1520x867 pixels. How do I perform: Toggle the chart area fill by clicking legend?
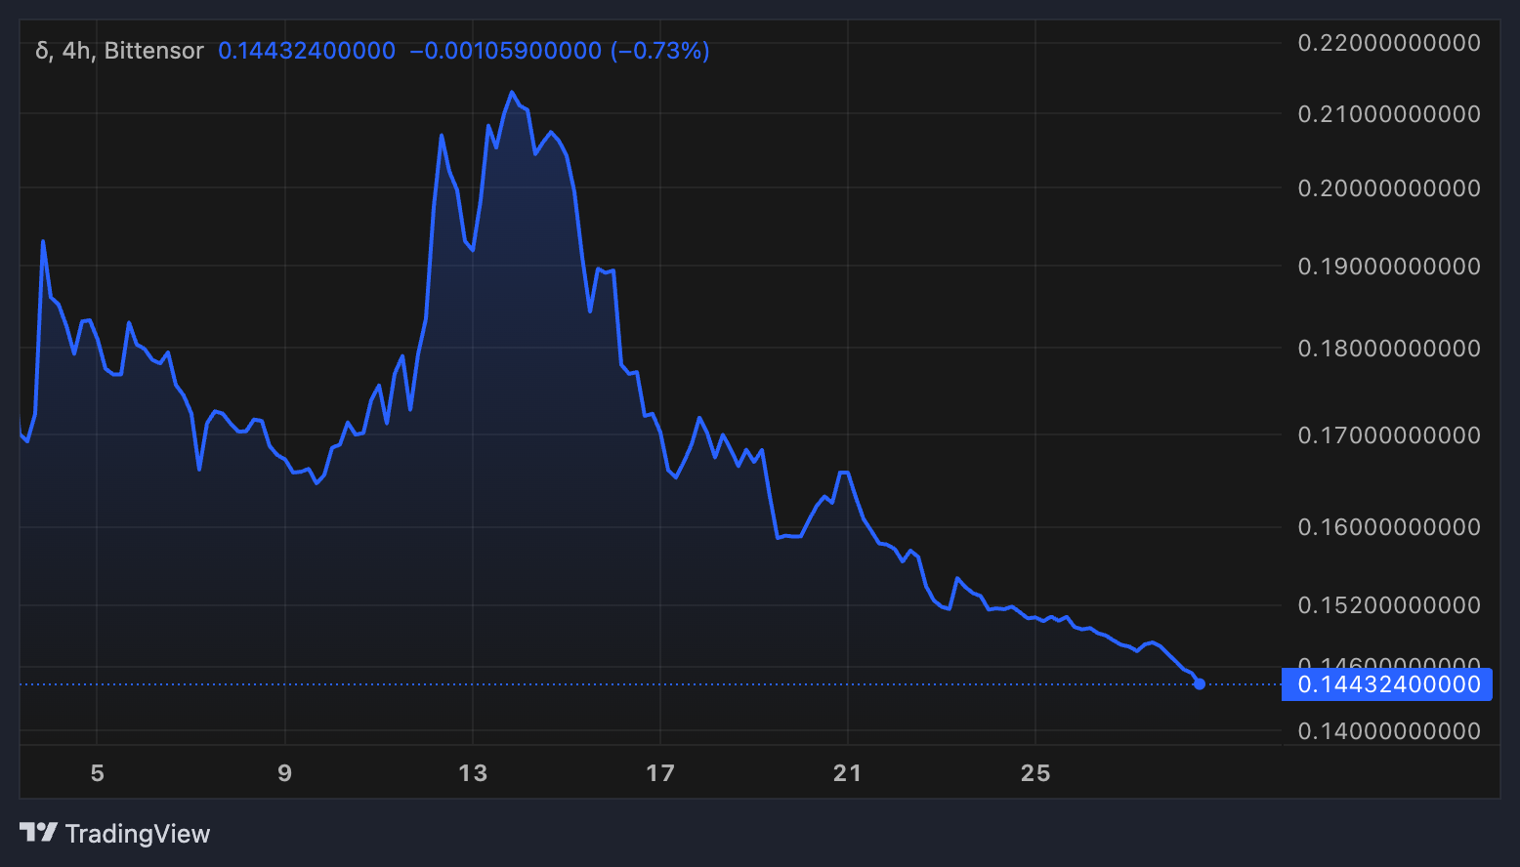coord(155,50)
